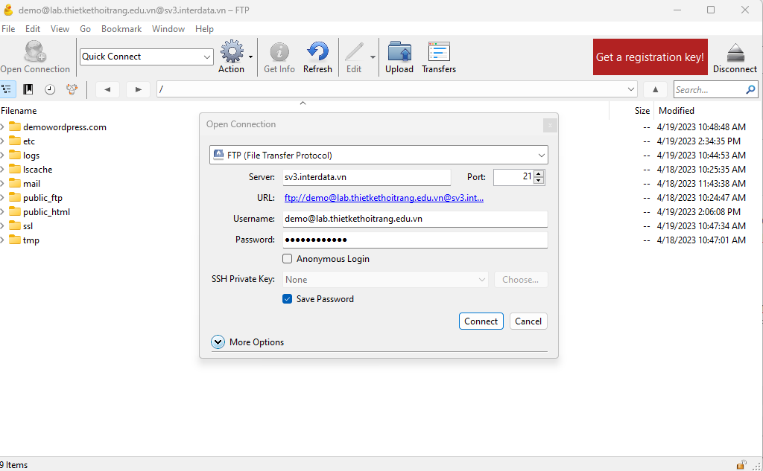This screenshot has width=763, height=471.
Task: Open the Bookmark menu
Action: (121, 29)
